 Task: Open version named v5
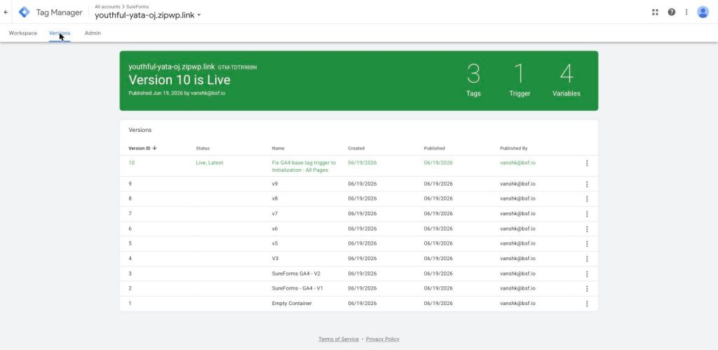(275, 243)
